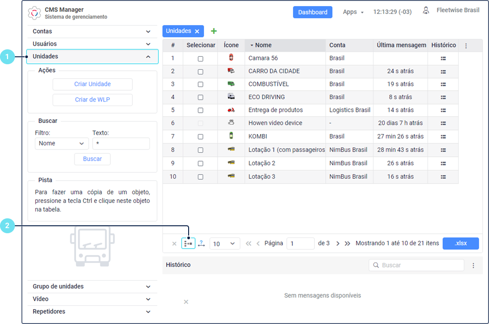Viewport: 489px width, 324px height.
Task: Select the Lotação 3 checkbox
Action: coord(201,177)
